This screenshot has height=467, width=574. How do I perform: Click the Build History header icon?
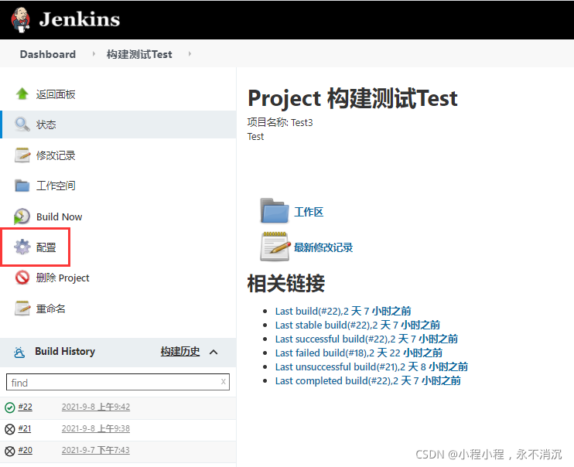point(19,352)
